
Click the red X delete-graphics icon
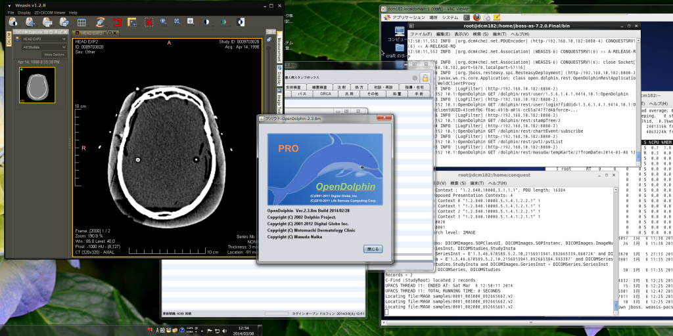[149, 22]
